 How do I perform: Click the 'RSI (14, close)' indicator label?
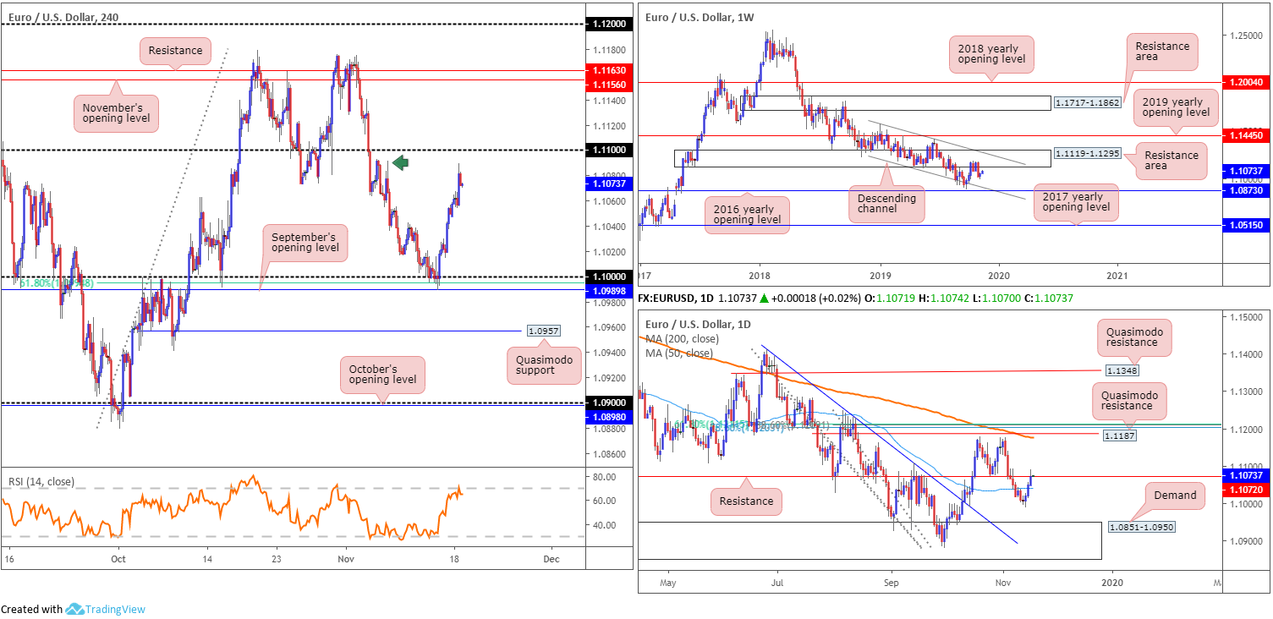[41, 482]
